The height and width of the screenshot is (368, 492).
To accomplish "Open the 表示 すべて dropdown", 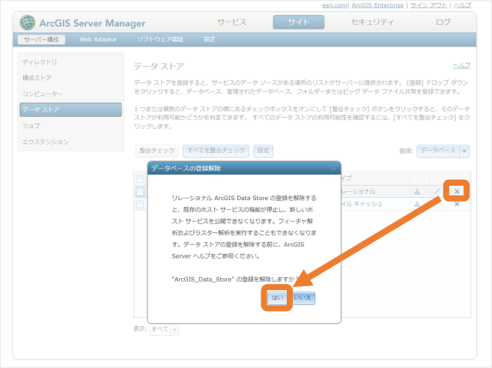I will 164,329.
